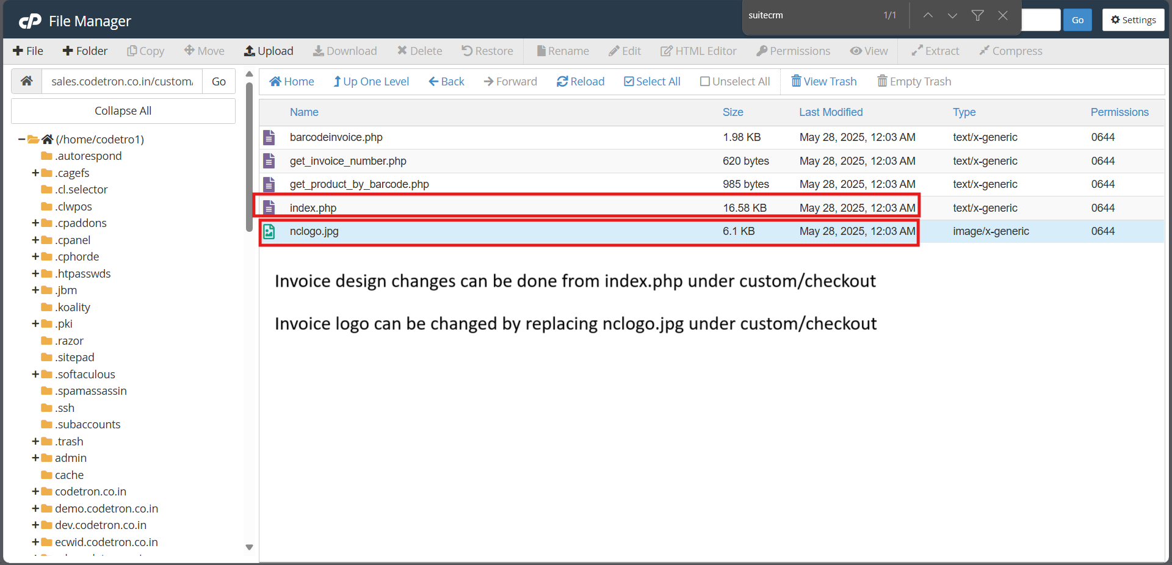Viewport: 1172px width, 565px height.
Task: Expand the .htpasswds folder
Action: pyautogui.click(x=35, y=274)
